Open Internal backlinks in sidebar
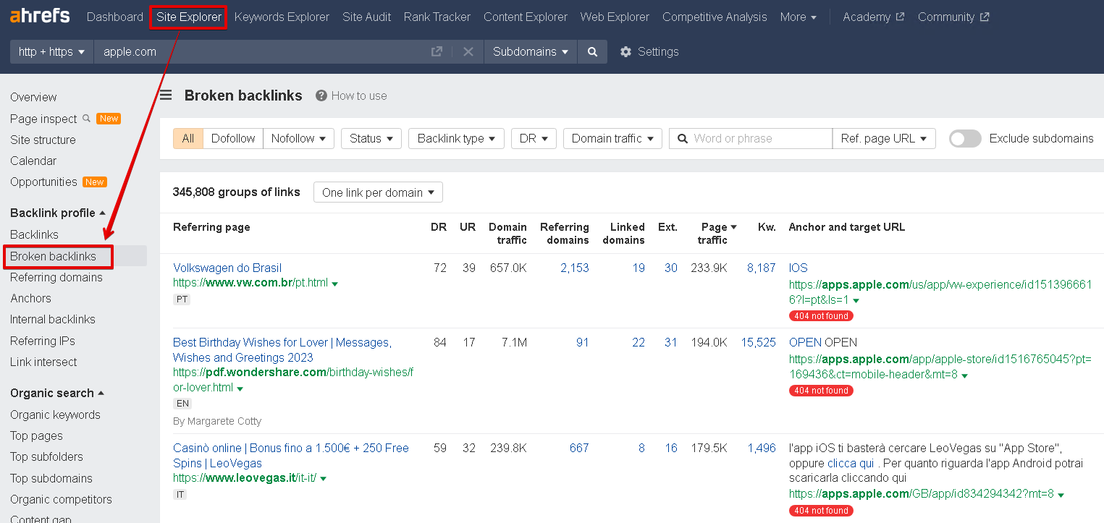 point(53,319)
